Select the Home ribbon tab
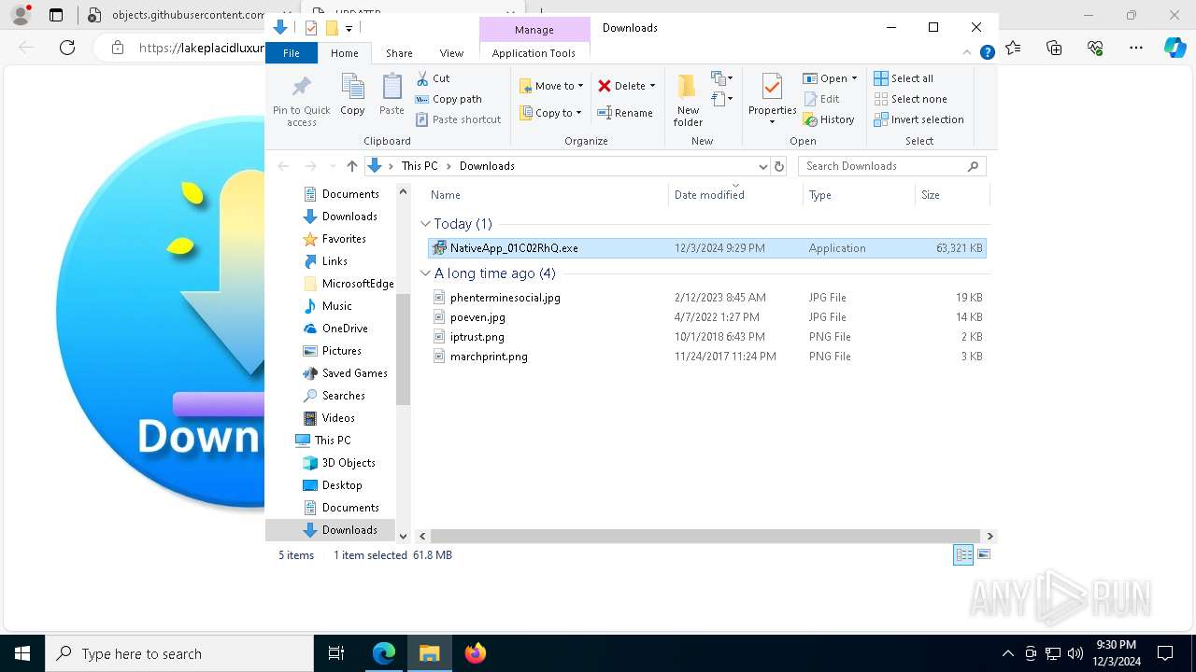This screenshot has height=672, width=1196. (344, 53)
